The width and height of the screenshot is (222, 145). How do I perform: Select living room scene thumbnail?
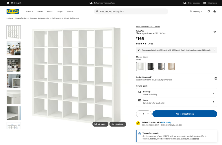14,48
